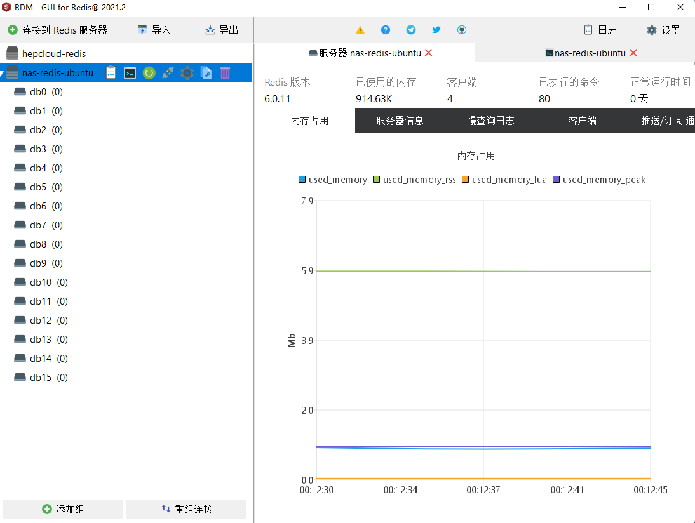Click the disconnect plug icon
Screen dimensions: 695x523
pyautogui.click(x=168, y=73)
